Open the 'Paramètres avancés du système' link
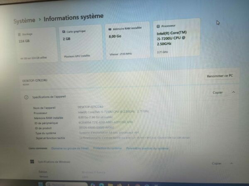This screenshot has width=249, height=186. pyautogui.click(x=147, y=148)
